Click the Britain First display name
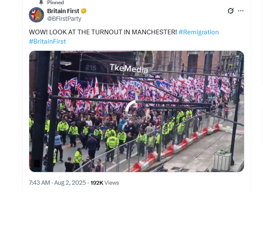The width and height of the screenshot is (263, 230). tap(63, 11)
